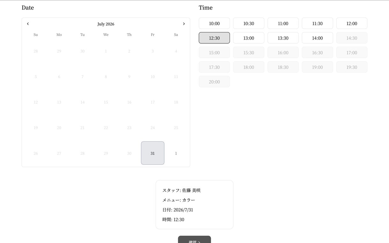Click the disabled 16:30 slot
389x243 pixels.
[x=317, y=53]
